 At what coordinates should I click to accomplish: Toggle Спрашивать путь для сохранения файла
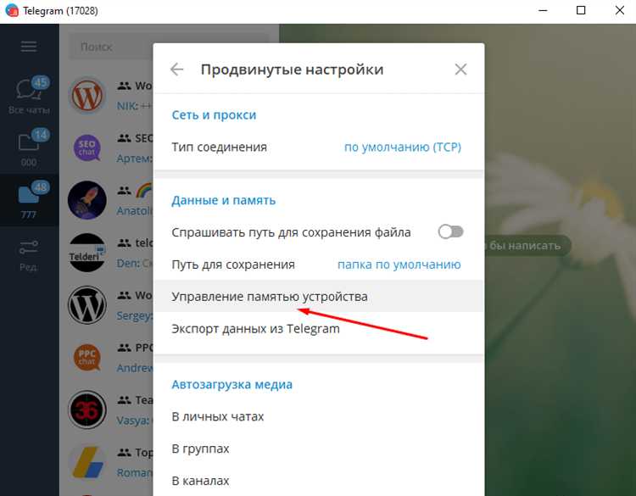pyautogui.click(x=450, y=232)
